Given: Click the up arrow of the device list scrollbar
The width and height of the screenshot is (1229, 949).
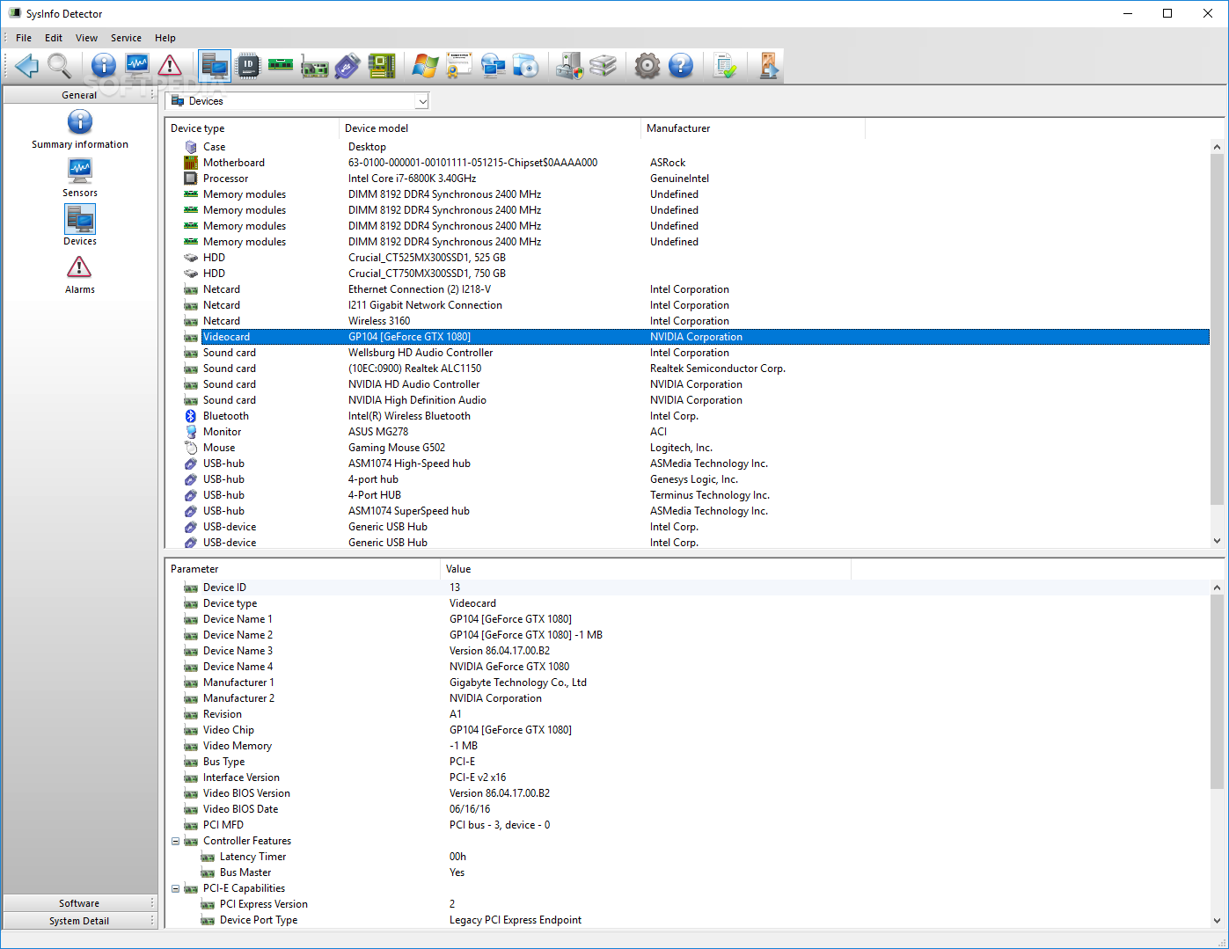Looking at the screenshot, I should 1218,147.
